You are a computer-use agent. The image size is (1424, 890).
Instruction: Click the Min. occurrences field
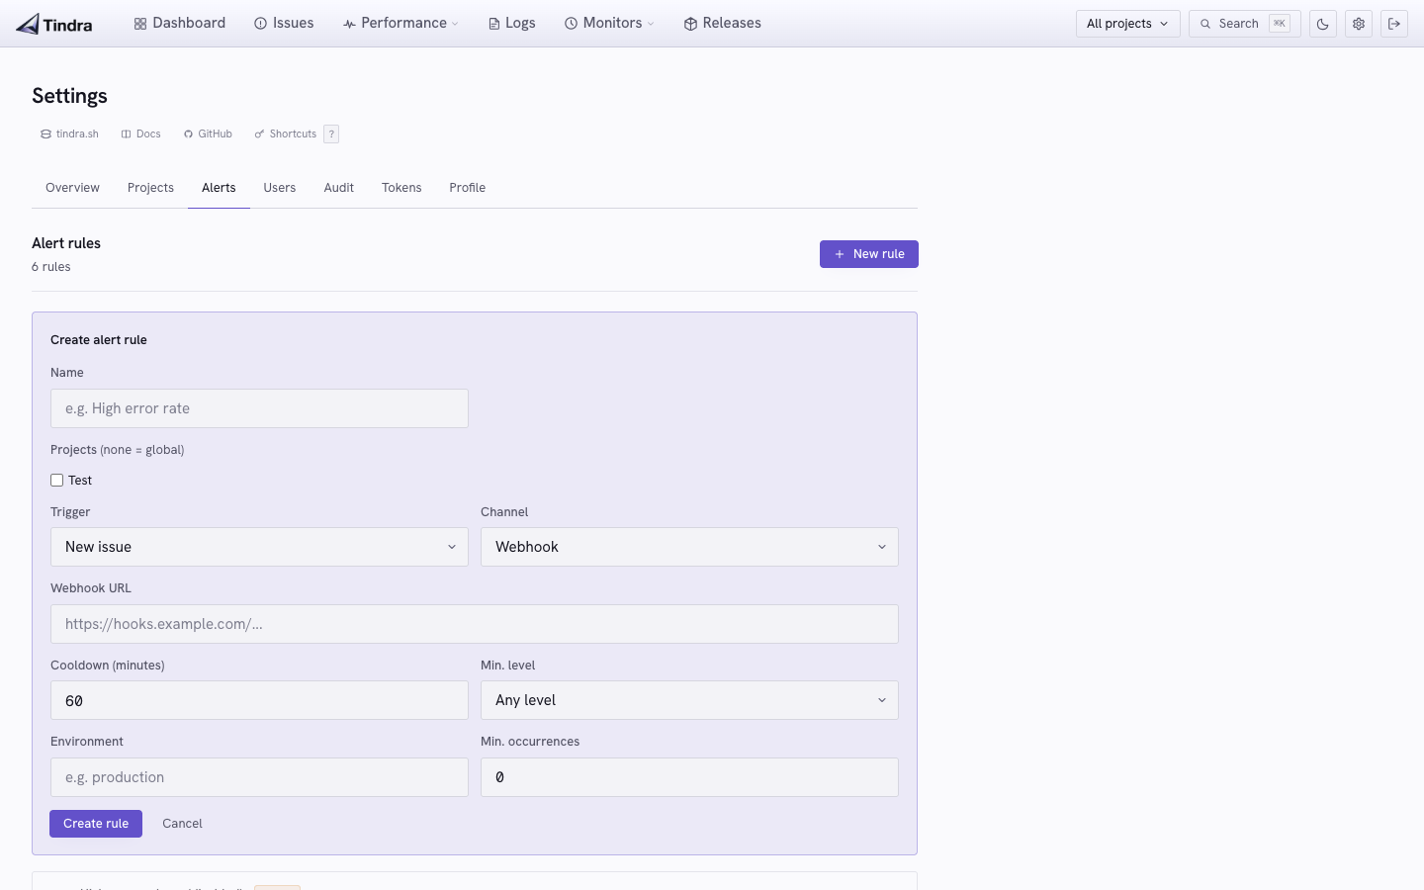click(689, 777)
